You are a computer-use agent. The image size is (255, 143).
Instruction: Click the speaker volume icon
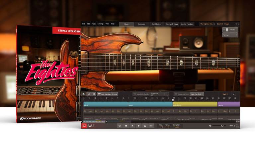pyautogui.click(x=210, y=126)
